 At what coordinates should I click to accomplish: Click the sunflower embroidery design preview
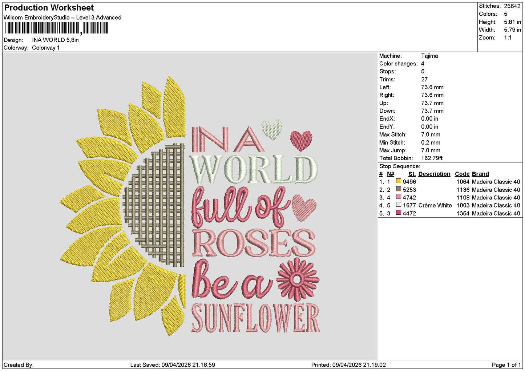[x=190, y=206]
